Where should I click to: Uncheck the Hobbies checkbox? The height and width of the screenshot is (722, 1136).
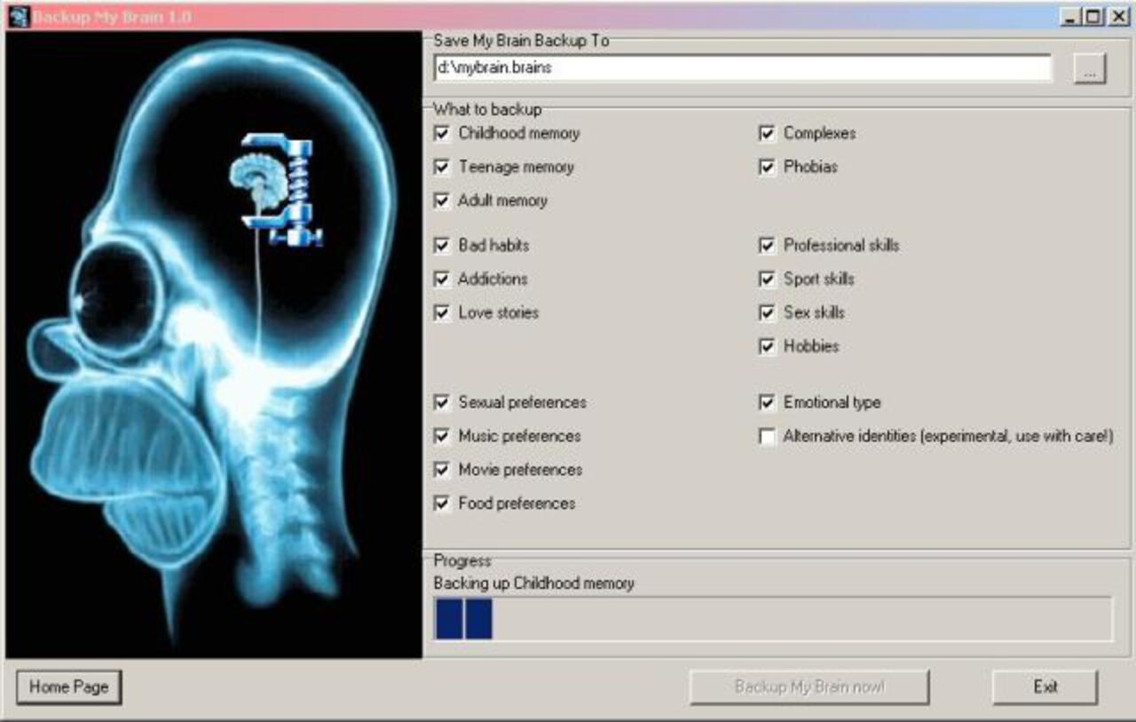tap(768, 347)
